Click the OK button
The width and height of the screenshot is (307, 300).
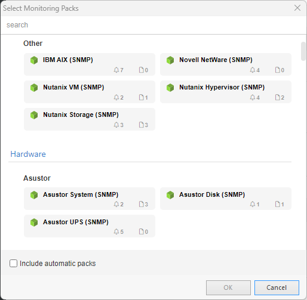228,287
